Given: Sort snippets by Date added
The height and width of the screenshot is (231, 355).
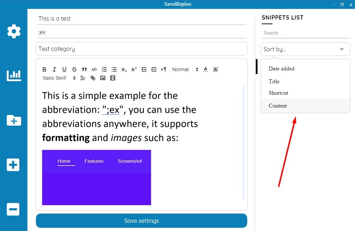Looking at the screenshot, I should (x=306, y=69).
